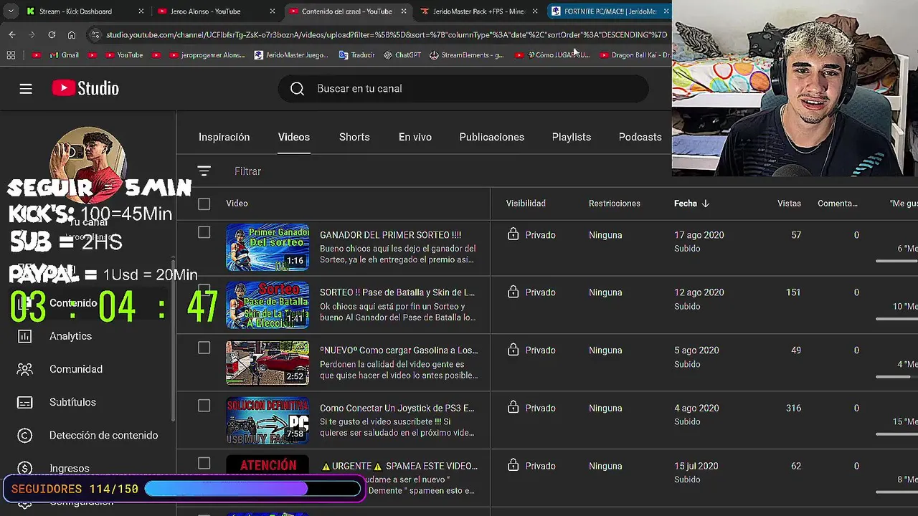The height and width of the screenshot is (516, 918).
Task: Open the Traducir bookmark
Action: 357,55
